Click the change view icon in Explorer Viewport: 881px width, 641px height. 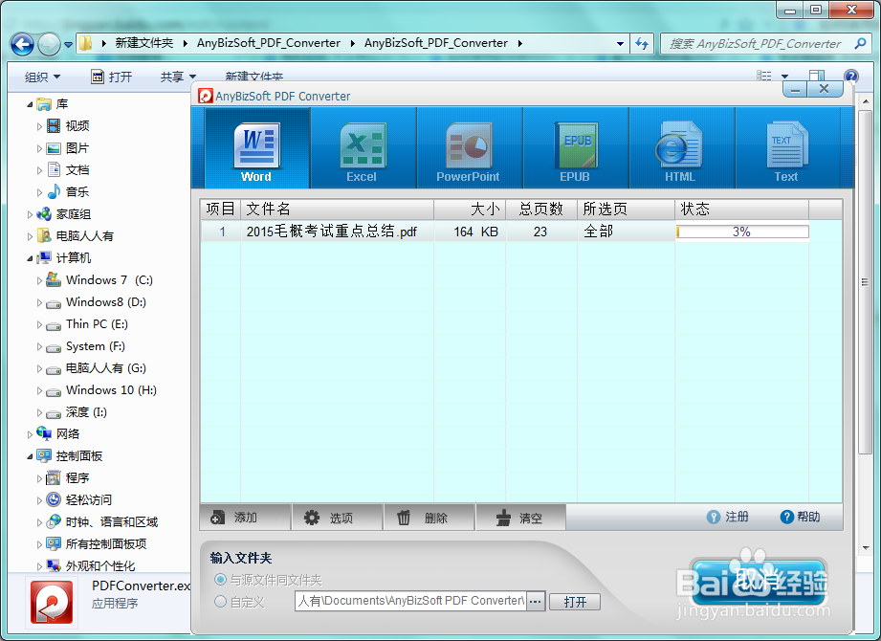(764, 76)
